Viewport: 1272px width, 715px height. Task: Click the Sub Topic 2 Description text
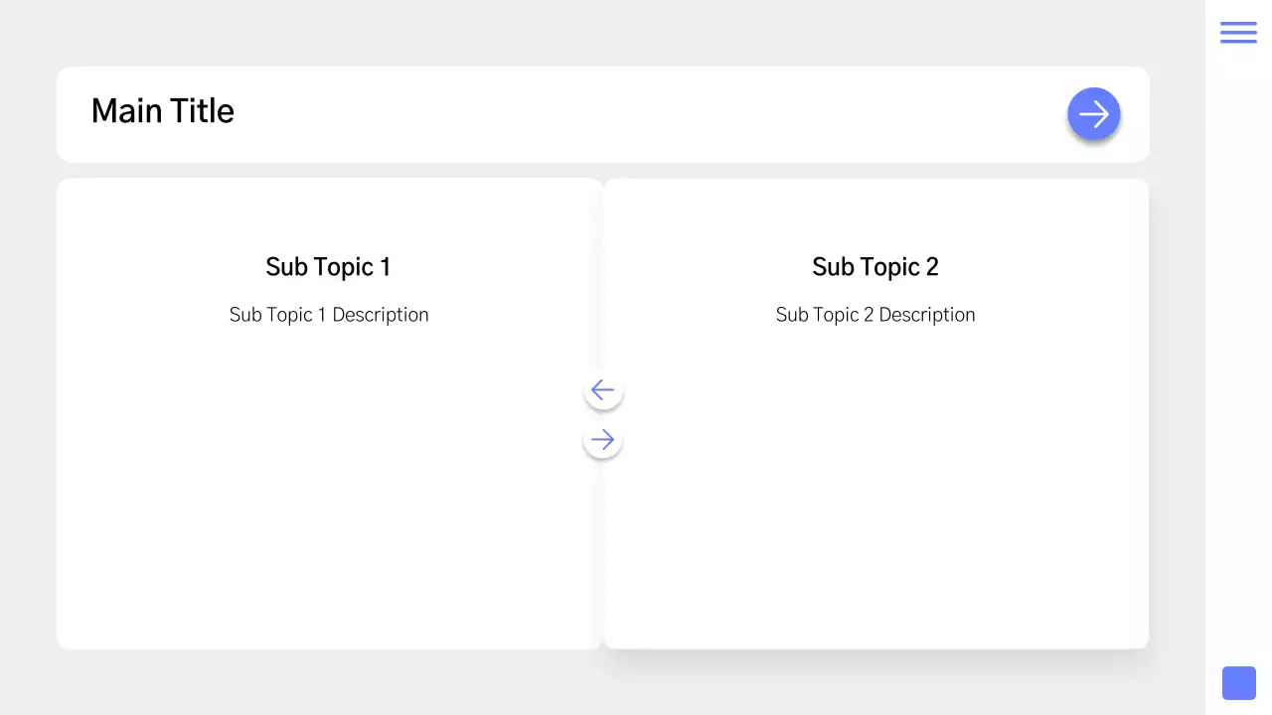click(874, 315)
